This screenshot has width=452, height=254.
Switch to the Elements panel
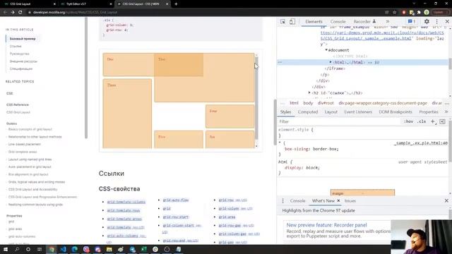point(314,22)
